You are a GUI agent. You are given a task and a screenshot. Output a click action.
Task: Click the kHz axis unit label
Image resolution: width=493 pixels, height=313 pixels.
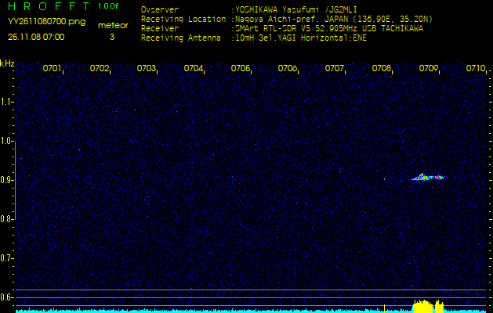[7, 63]
